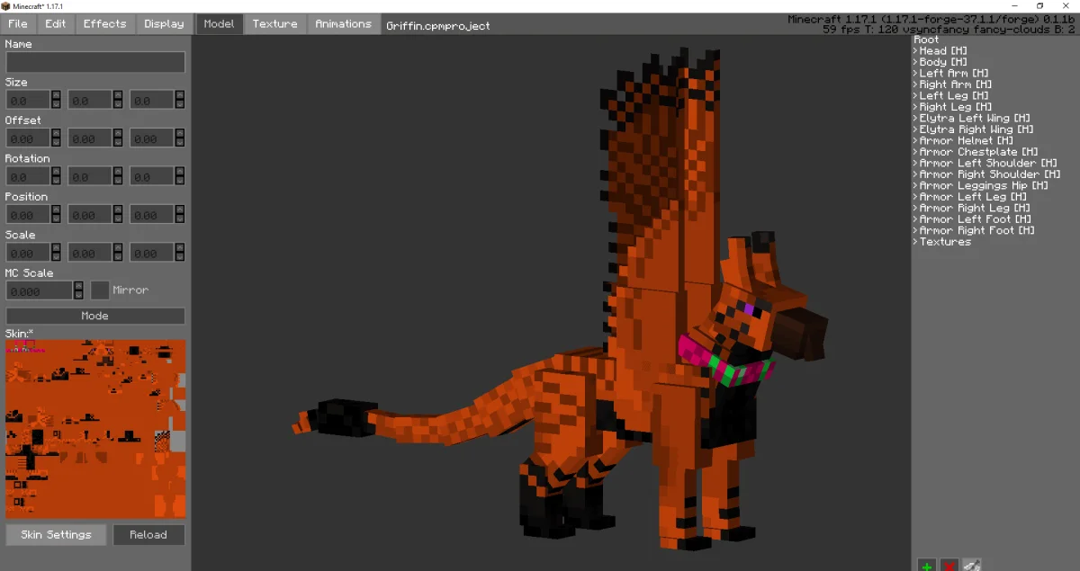Screen dimensions: 1080x571
Task: Switch to the Animations tab
Action: (343, 23)
